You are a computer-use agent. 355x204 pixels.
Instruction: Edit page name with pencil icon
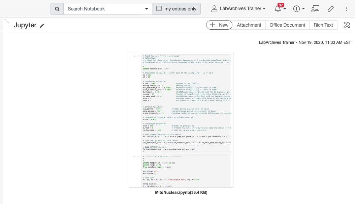(x=42, y=26)
